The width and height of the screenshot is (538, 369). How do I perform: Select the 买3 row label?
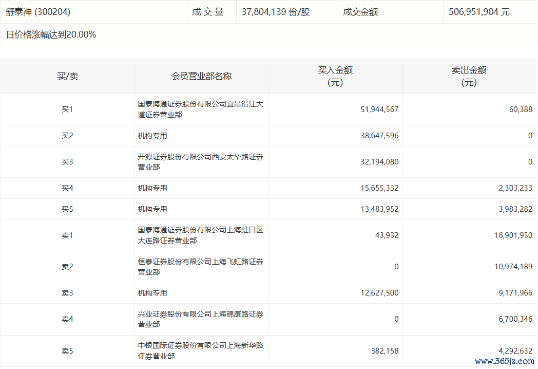point(67,162)
